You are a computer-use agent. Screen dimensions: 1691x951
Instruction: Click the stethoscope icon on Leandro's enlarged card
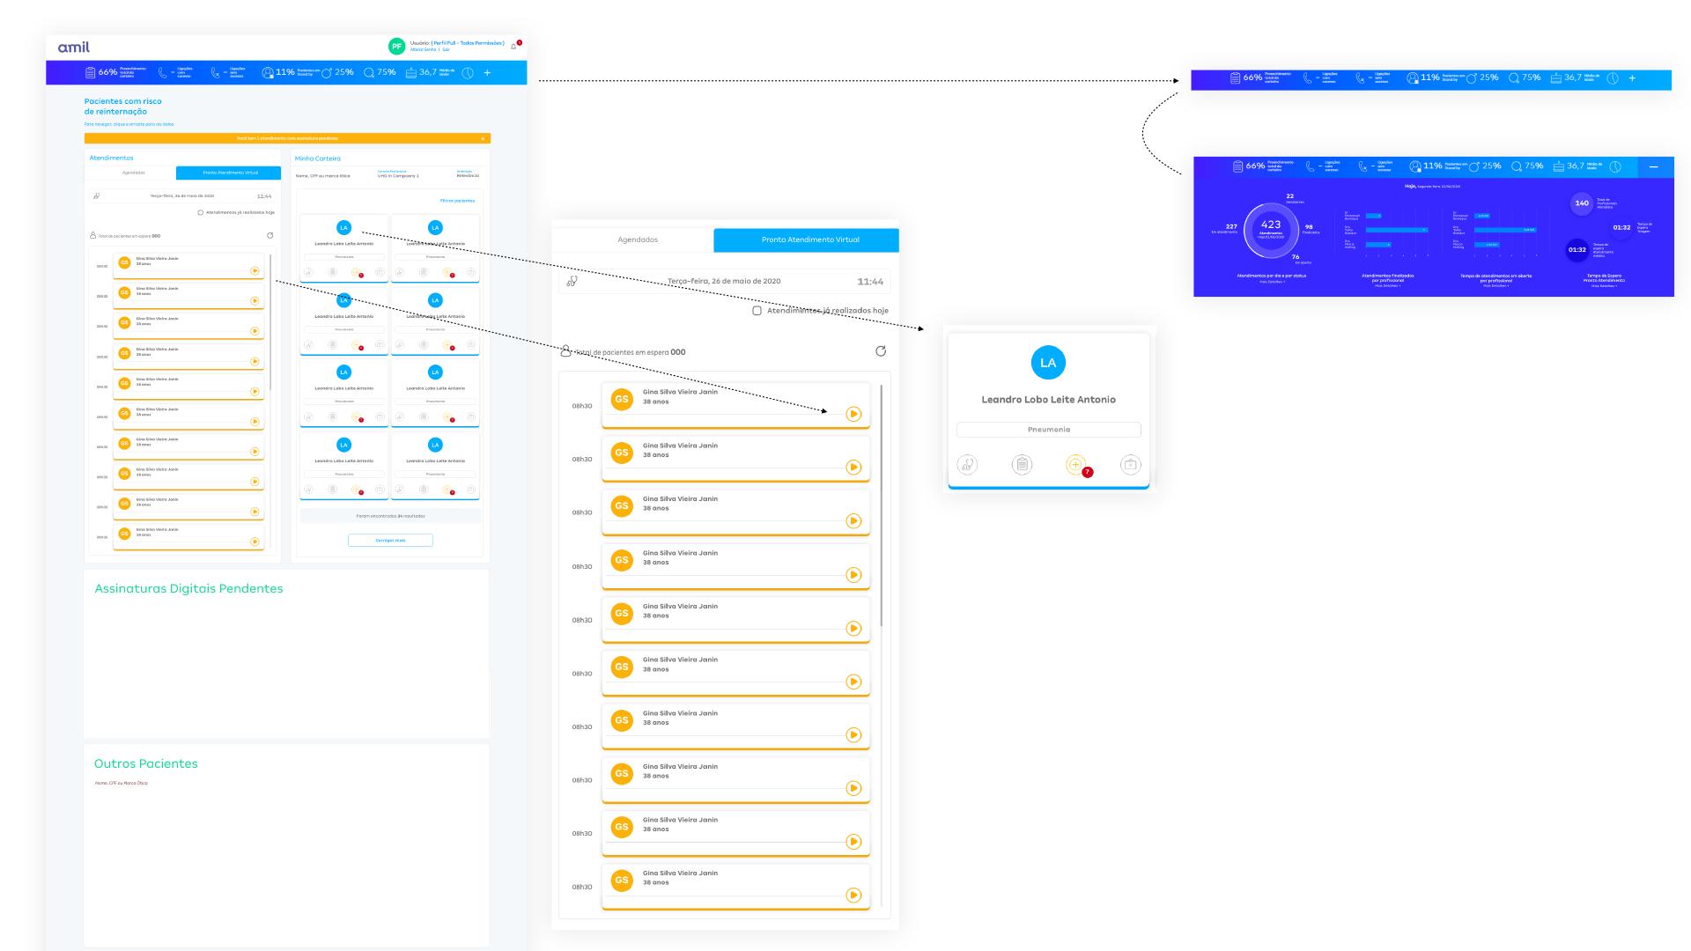(967, 464)
